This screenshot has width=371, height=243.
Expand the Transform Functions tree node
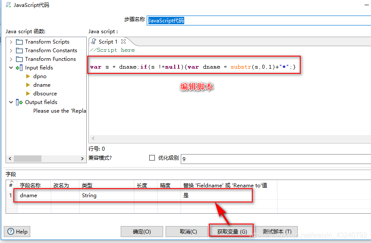pyautogui.click(x=11, y=59)
